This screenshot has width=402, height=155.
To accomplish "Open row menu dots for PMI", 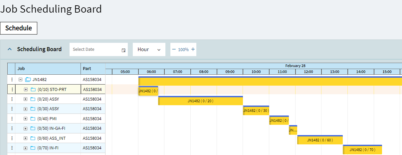I will pyautogui.click(x=12, y=118).
